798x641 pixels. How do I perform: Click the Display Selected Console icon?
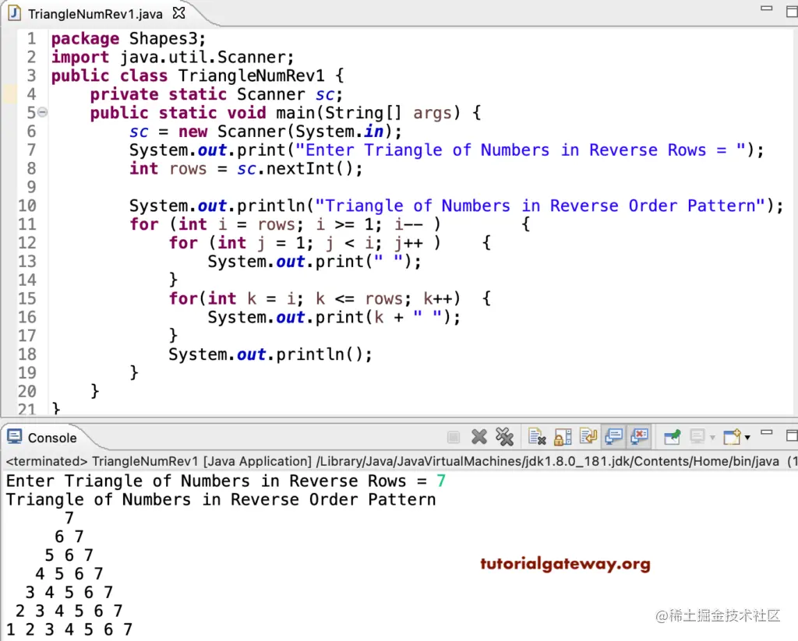[x=697, y=437]
